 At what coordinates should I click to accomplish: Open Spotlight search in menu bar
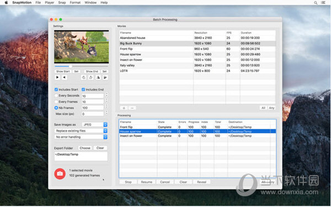coord(316,3)
